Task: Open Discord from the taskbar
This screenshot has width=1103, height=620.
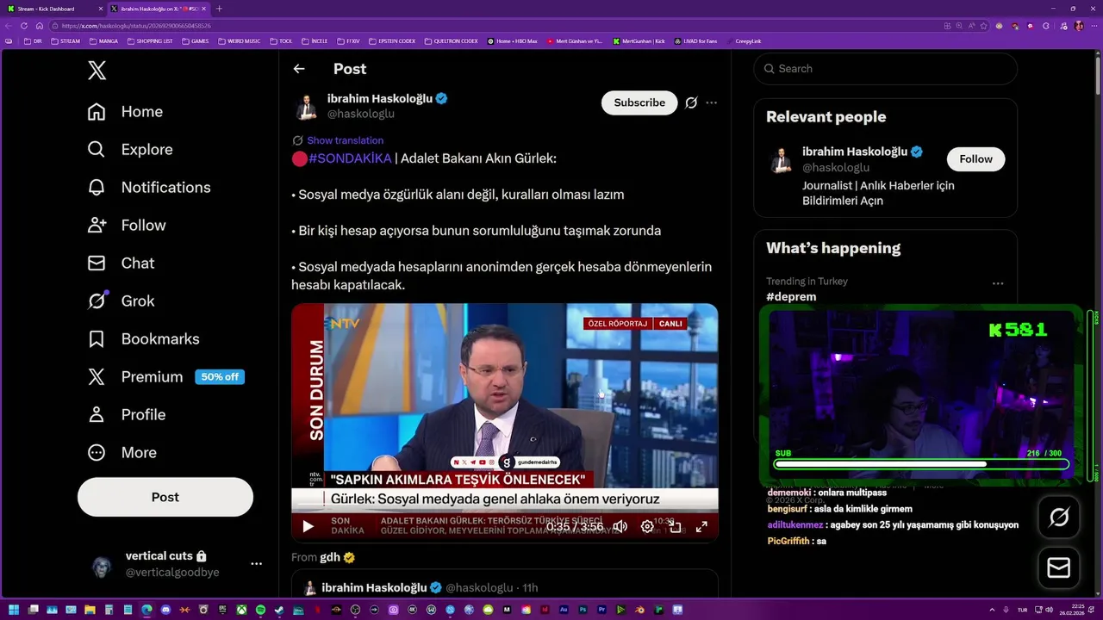Action: [x=165, y=610]
